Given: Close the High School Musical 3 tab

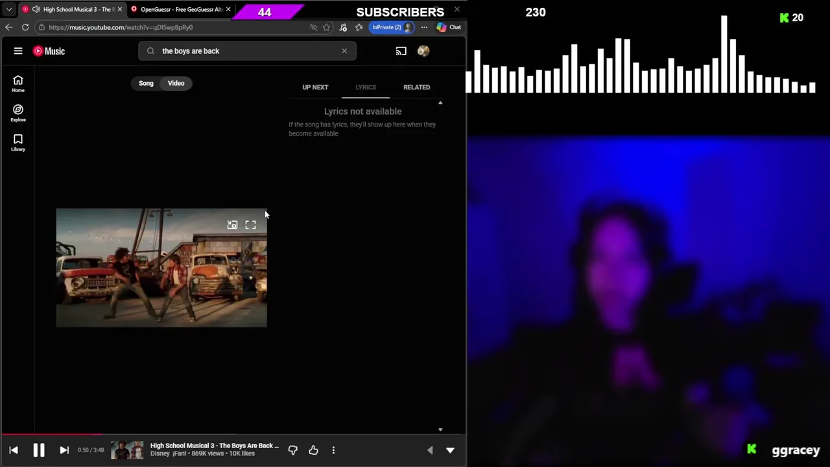Looking at the screenshot, I should point(119,9).
